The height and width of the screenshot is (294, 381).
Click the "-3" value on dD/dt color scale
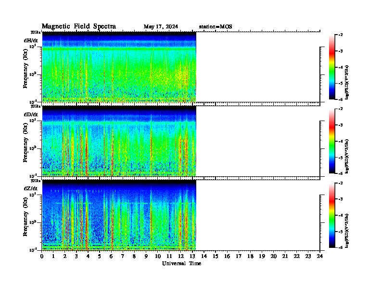(341, 125)
